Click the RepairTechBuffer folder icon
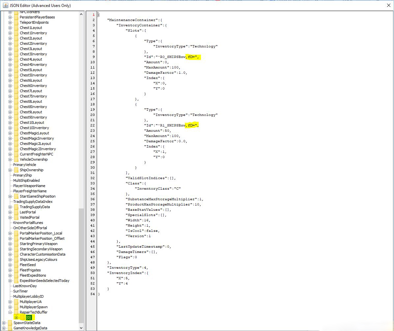The image size is (394, 331). pyautogui.click(x=16, y=312)
